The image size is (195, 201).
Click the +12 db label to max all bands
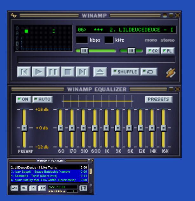42,109
